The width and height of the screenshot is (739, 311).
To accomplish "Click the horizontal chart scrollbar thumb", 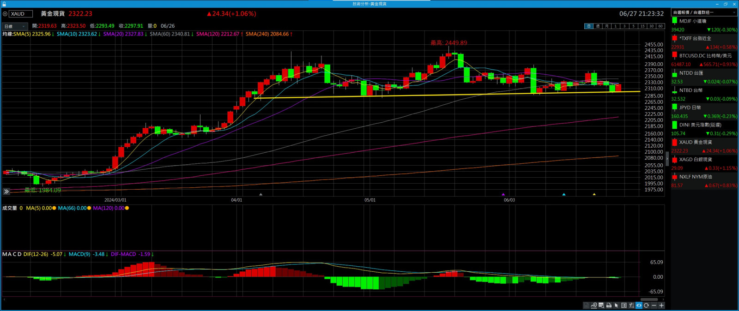I will coord(648,299).
